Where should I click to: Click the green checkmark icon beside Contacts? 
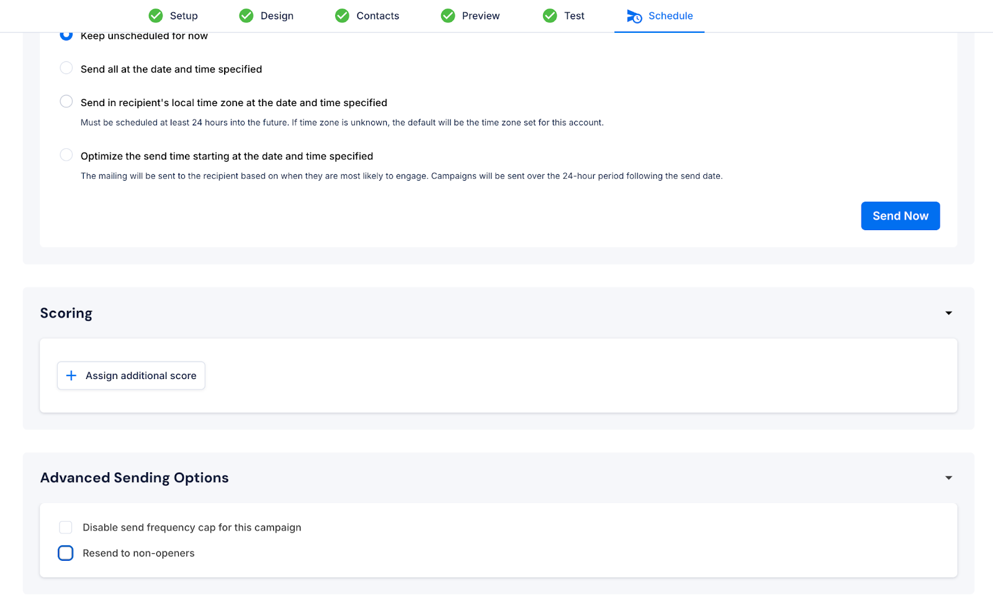342,16
